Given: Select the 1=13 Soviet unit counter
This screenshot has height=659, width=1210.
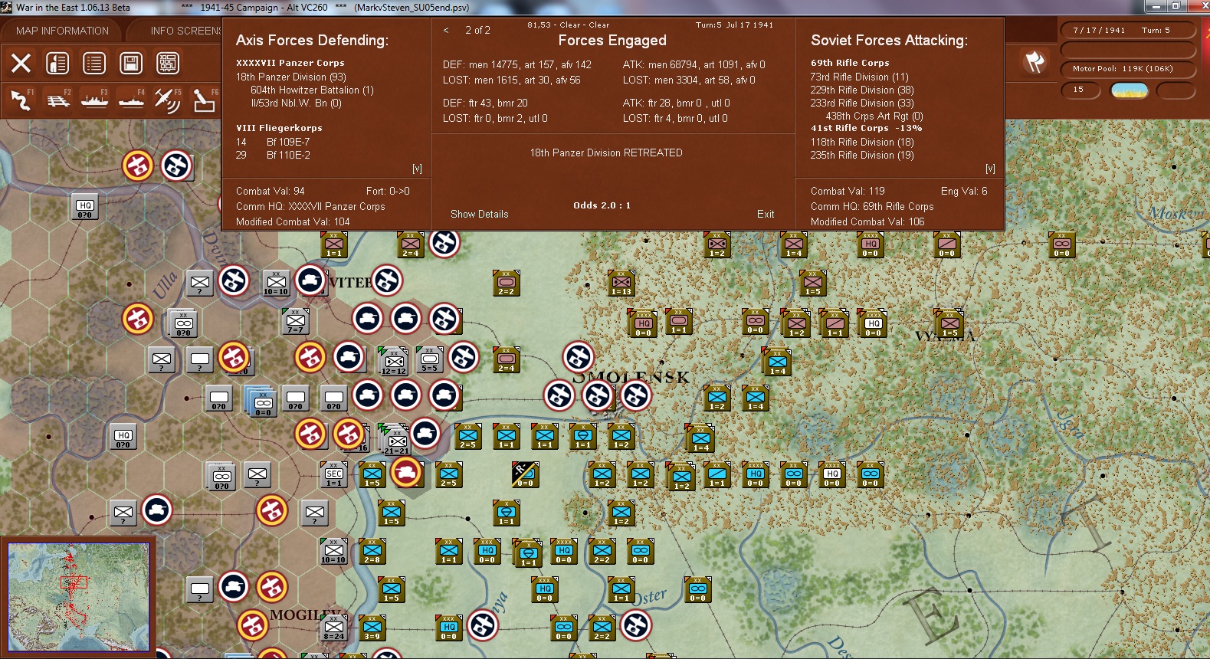Looking at the screenshot, I should coord(621,283).
